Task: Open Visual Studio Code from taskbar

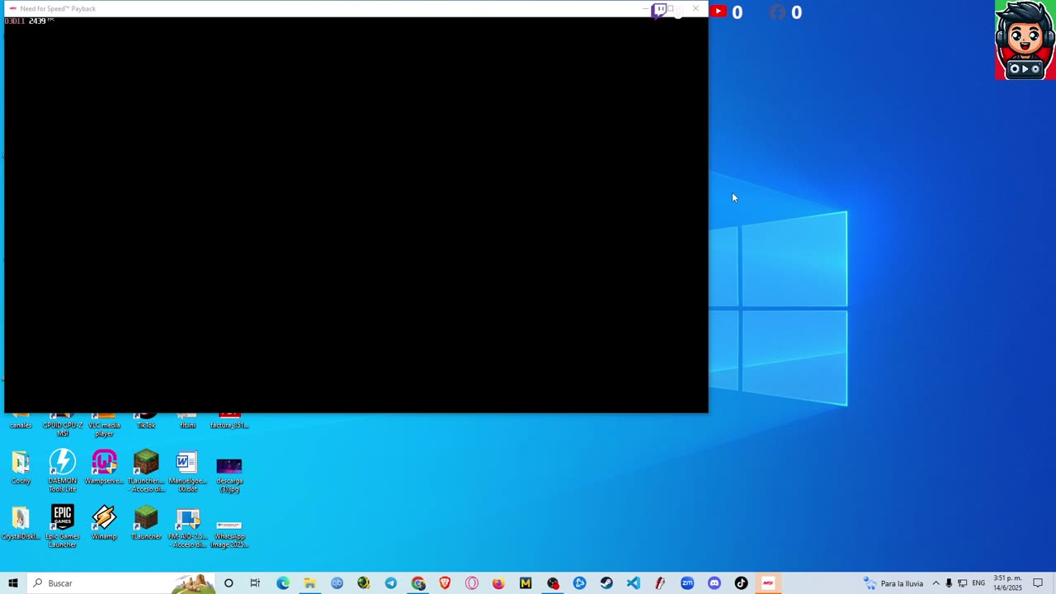Action: click(x=633, y=583)
